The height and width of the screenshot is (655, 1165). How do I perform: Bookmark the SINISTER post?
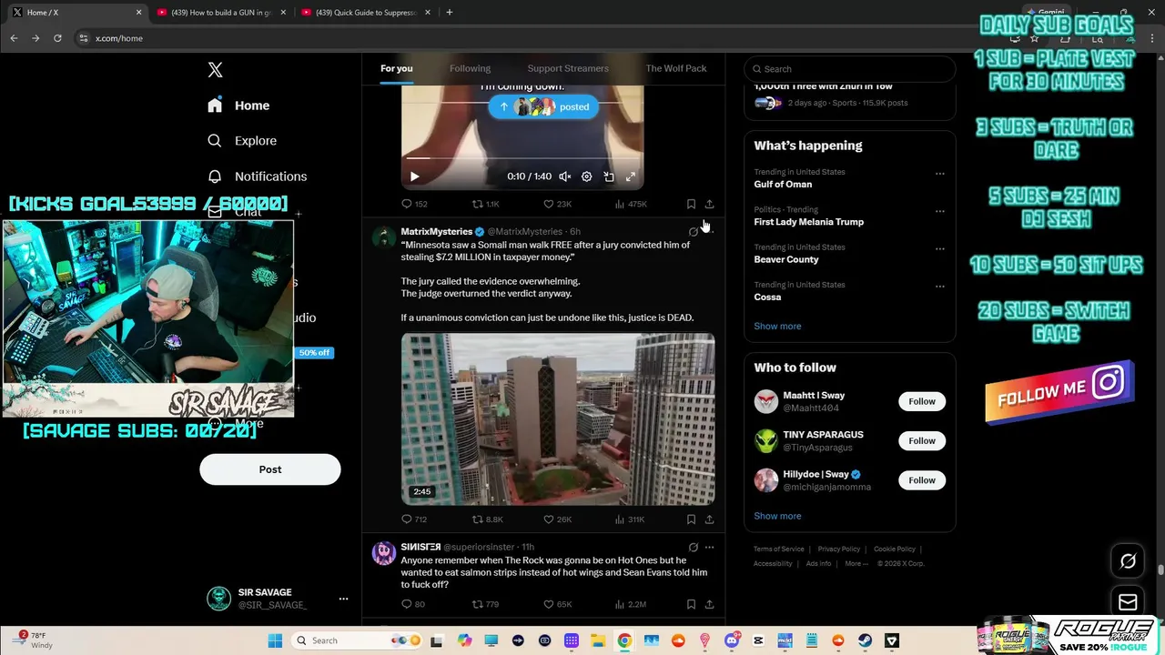click(x=691, y=604)
